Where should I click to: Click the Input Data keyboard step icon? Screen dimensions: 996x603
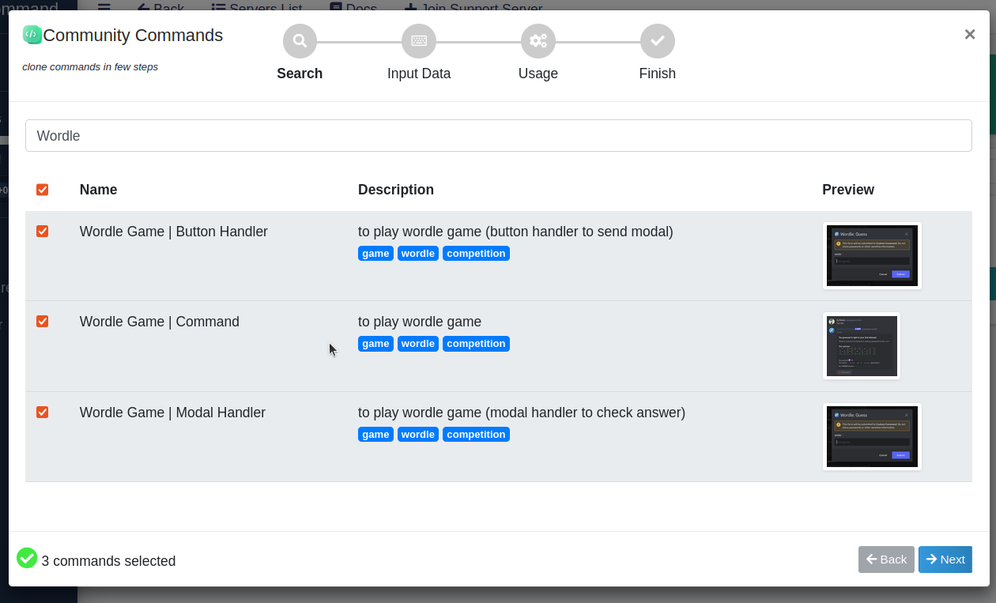pos(419,41)
